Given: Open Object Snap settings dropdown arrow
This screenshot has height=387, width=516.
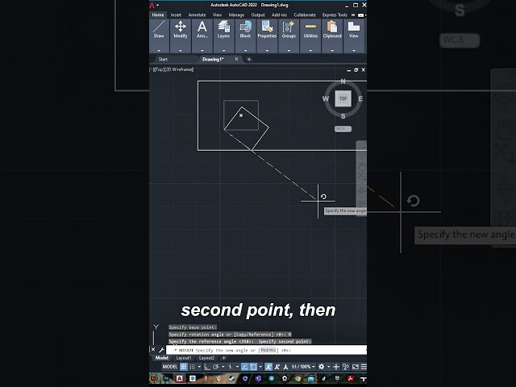Looking at the screenshot, I should tap(260, 367).
